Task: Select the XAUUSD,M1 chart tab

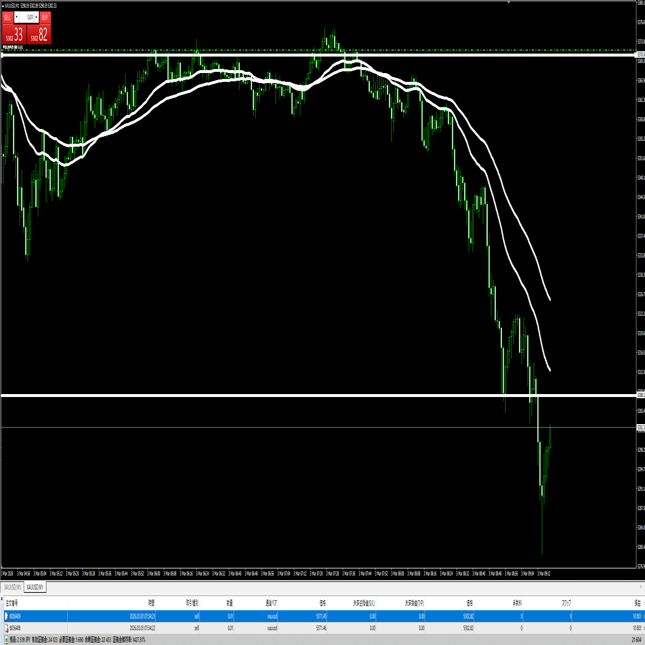Action: [35, 587]
